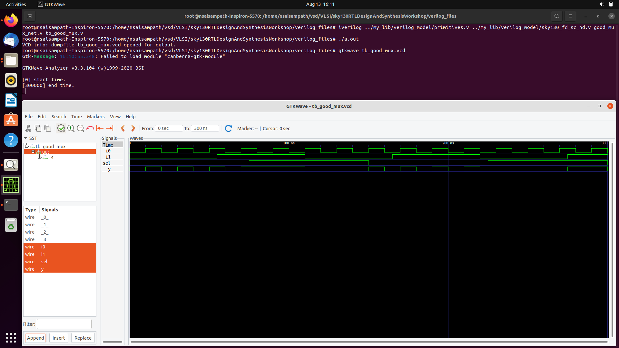Collapse the tb_good_mux tree node
Screen dimensions: 619x348
[27, 146]
